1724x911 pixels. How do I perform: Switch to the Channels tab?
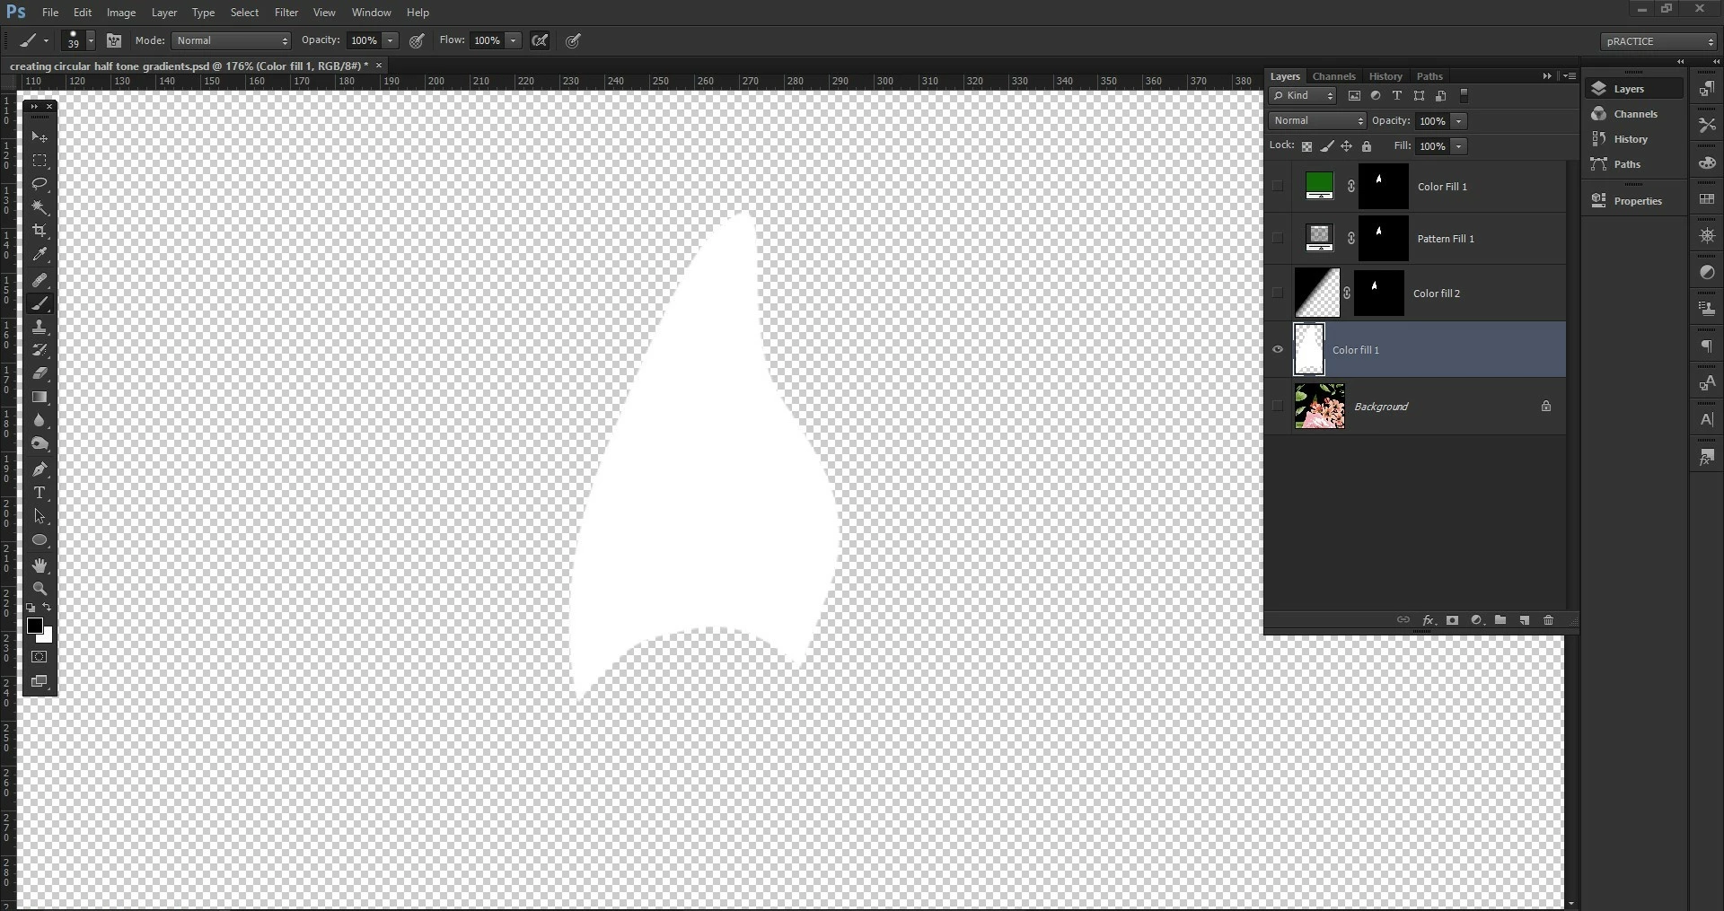1333,76
